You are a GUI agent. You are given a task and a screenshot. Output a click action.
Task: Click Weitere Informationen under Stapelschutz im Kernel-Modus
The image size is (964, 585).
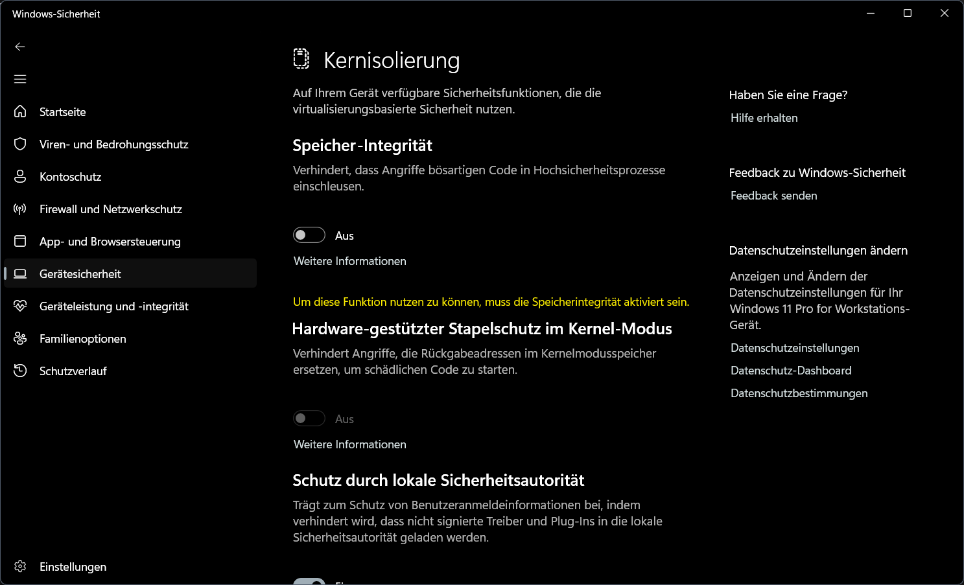pyautogui.click(x=350, y=444)
